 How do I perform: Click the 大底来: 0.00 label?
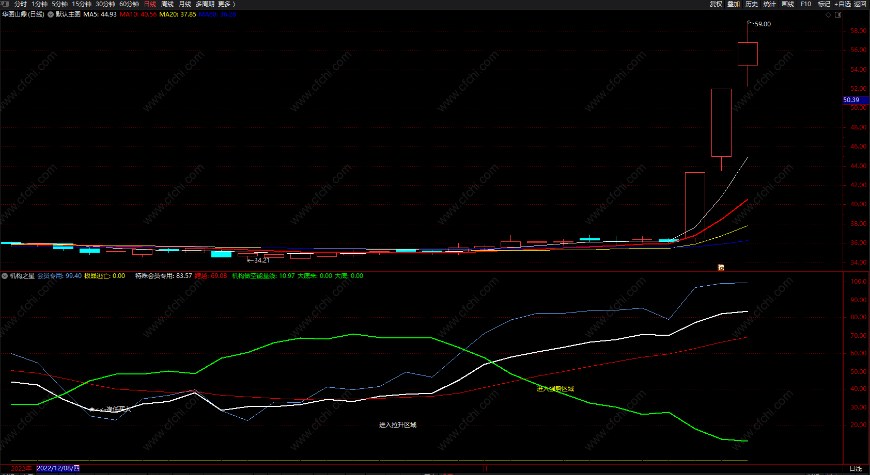pos(315,276)
